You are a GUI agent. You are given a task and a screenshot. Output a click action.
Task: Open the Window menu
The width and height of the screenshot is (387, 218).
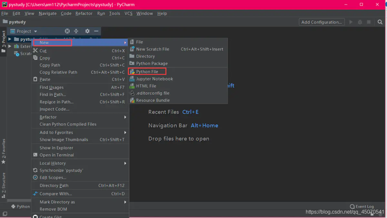[144, 13]
